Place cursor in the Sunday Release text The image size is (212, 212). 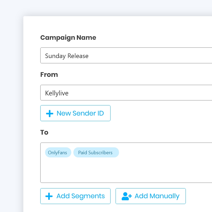[67, 56]
